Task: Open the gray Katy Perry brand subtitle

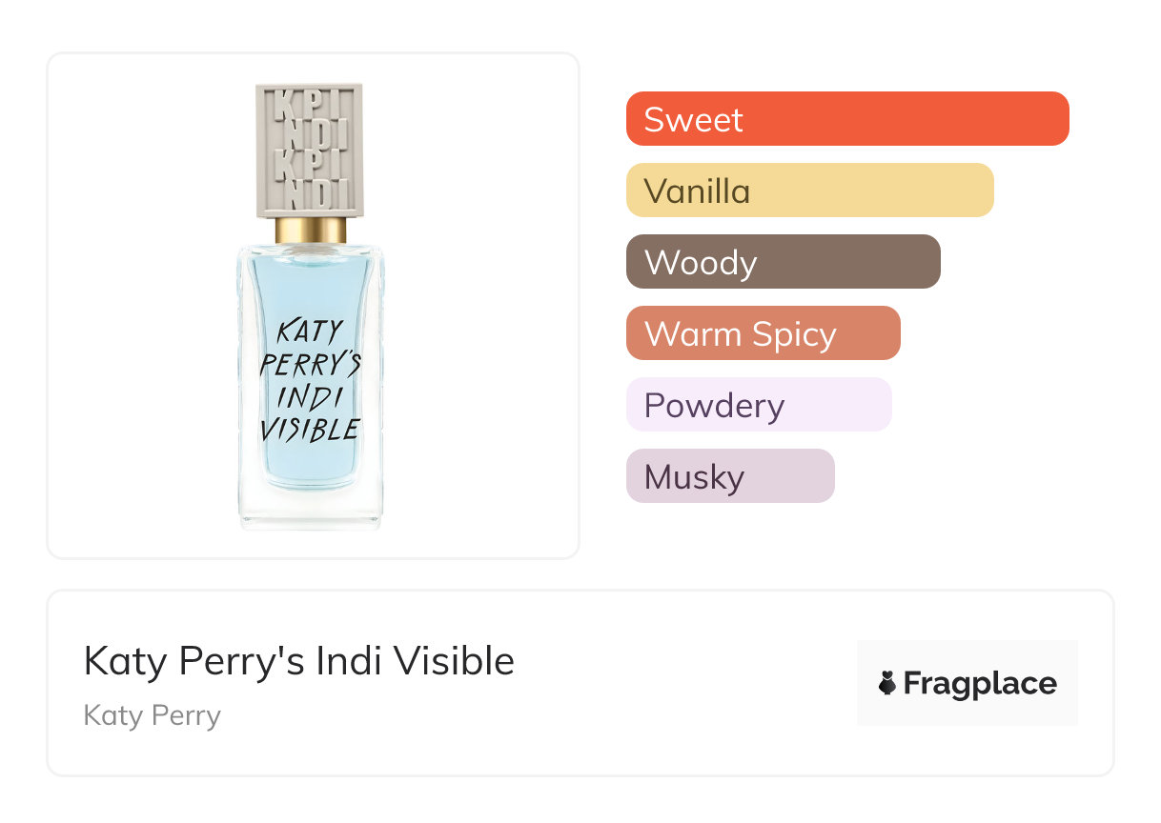Action: [153, 715]
